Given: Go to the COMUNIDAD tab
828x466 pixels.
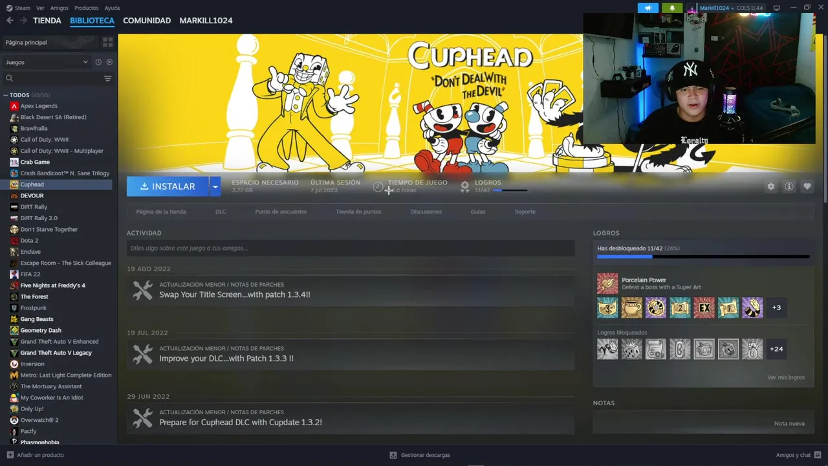Looking at the screenshot, I should [147, 21].
